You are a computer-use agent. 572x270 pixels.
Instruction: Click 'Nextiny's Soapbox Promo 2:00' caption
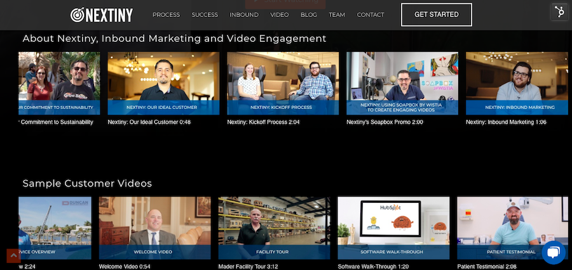385,122
